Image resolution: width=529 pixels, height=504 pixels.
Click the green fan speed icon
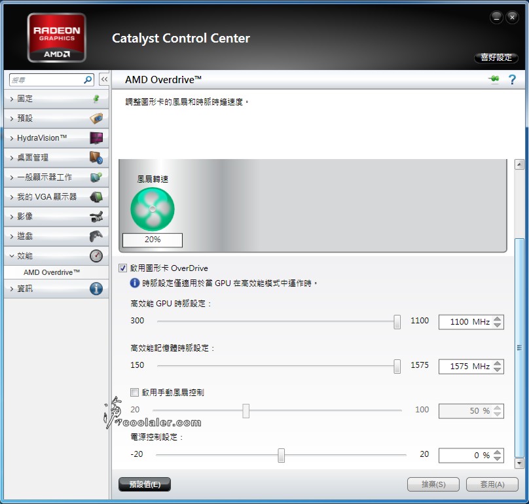coord(153,209)
